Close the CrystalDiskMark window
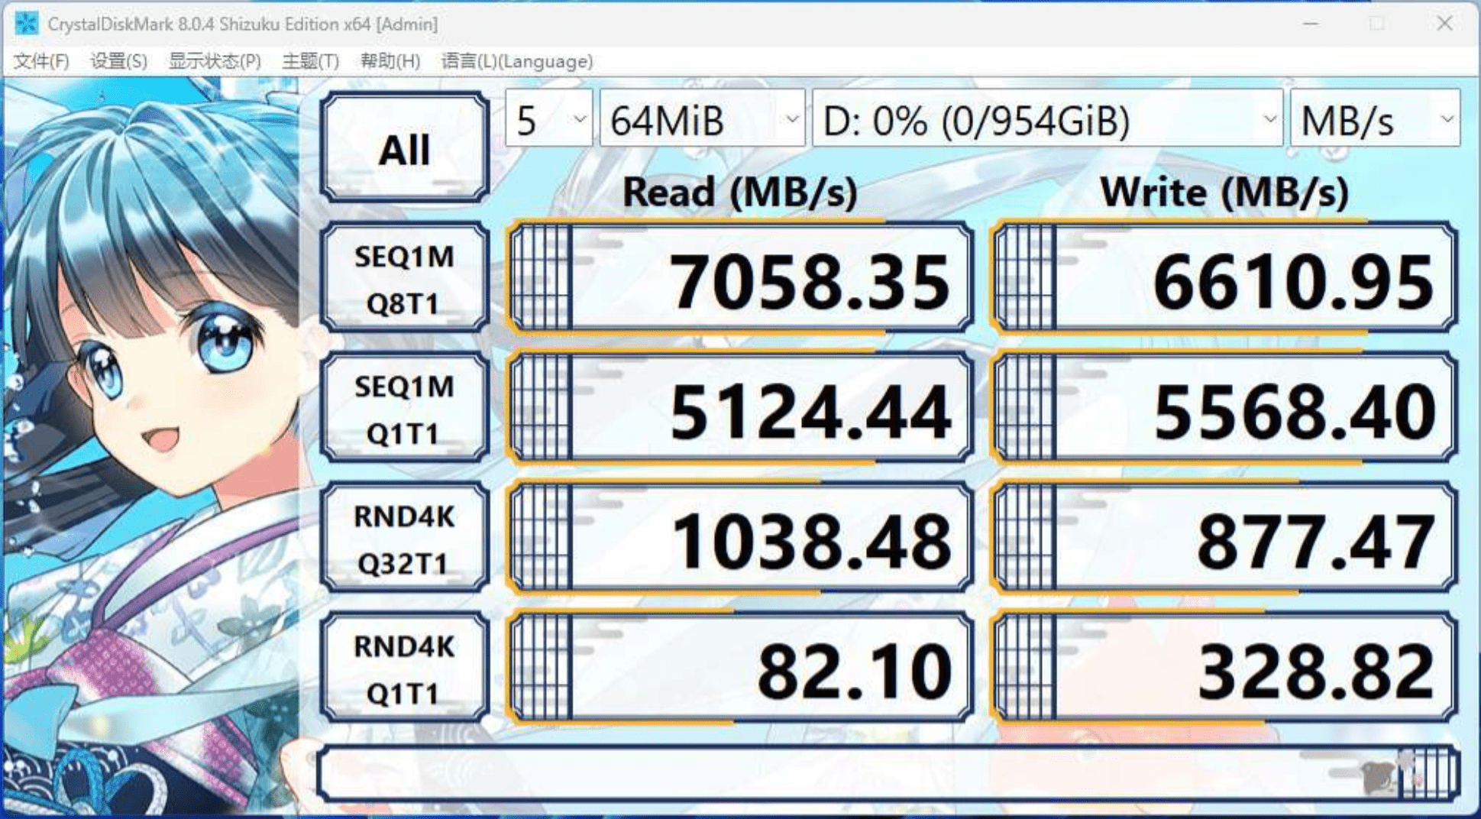 tap(1444, 24)
